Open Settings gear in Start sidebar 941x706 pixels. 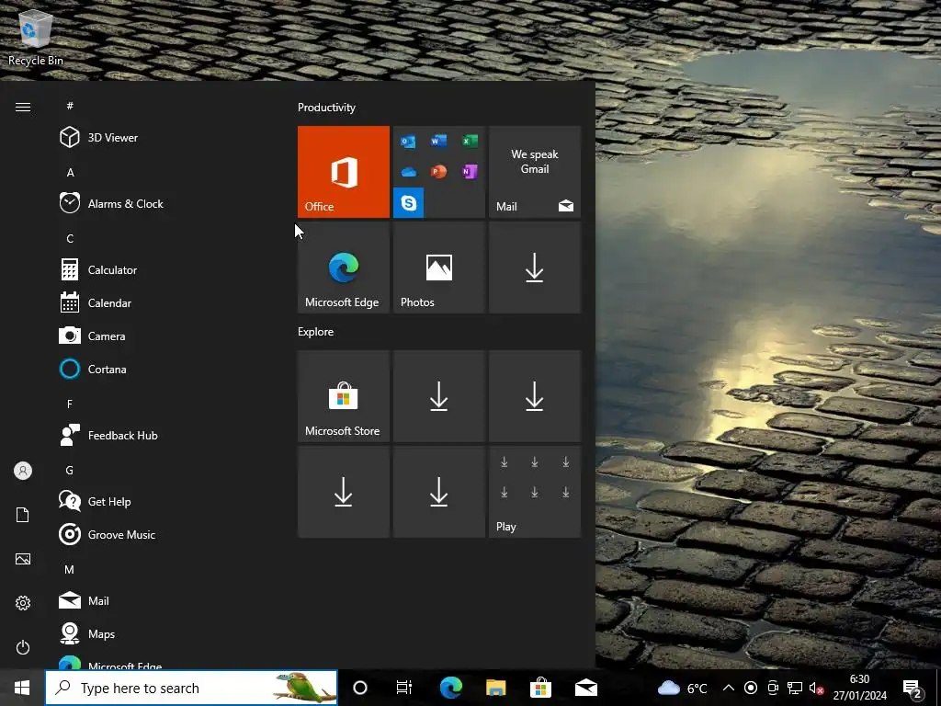(x=23, y=603)
